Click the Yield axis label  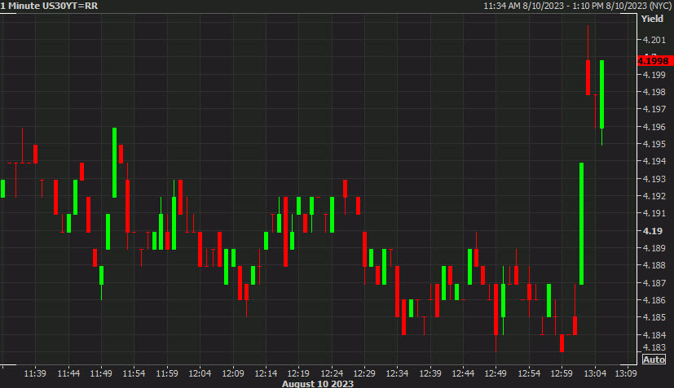click(652, 18)
